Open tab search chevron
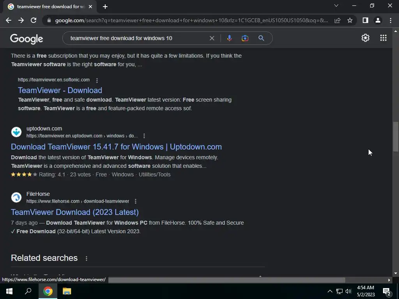The width and height of the screenshot is (399, 299). point(336,5)
